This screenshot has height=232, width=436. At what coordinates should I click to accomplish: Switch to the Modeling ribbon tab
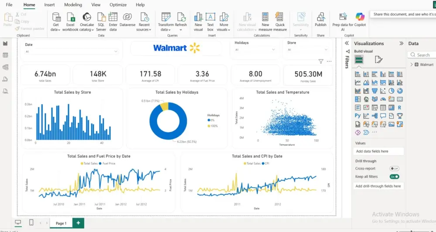click(73, 5)
